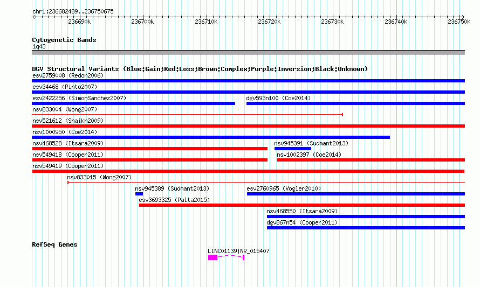Click the Cytogenetic Bands track title
The width and height of the screenshot is (480, 287).
click(x=64, y=40)
